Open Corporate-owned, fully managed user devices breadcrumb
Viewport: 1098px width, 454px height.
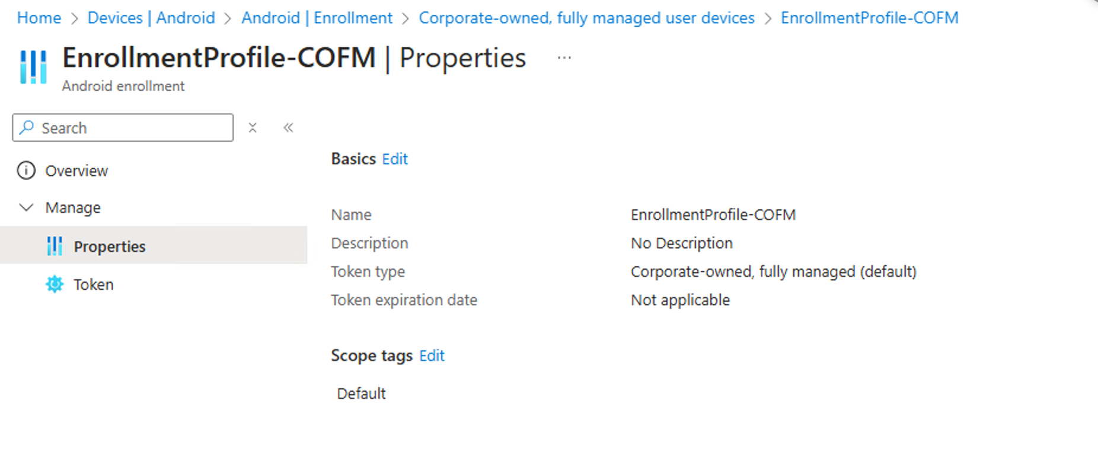586,18
